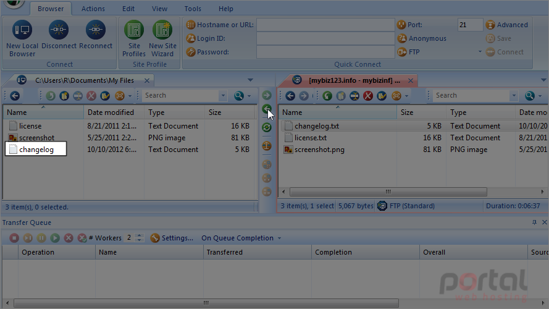
Task: Rename selected file in local pane
Action: coord(78,96)
